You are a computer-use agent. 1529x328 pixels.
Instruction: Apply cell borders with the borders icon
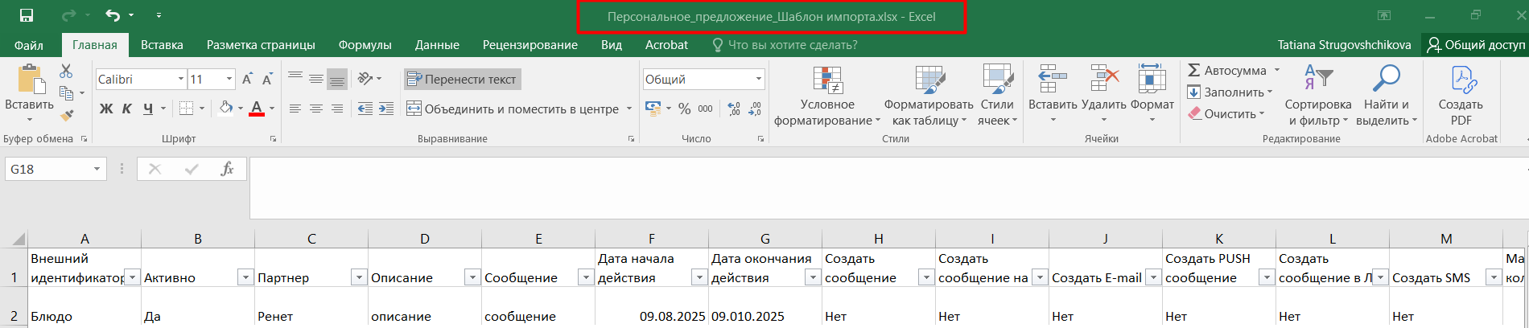click(187, 109)
